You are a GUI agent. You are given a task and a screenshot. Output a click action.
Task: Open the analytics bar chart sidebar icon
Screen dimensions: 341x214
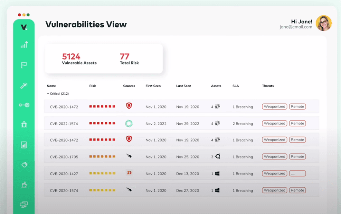pos(24,45)
